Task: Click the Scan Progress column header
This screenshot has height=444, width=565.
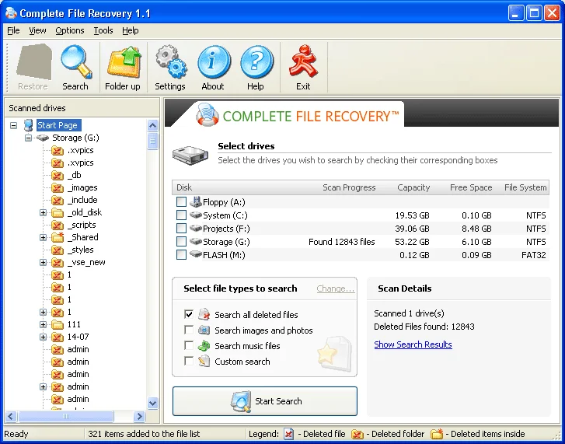Action: pyautogui.click(x=349, y=187)
